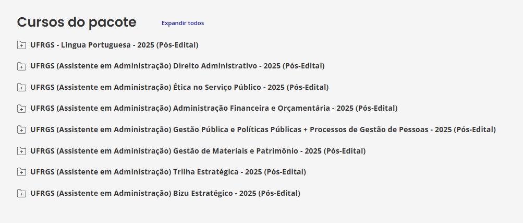Click Expandir todos link
The height and width of the screenshot is (223, 523).
point(183,23)
